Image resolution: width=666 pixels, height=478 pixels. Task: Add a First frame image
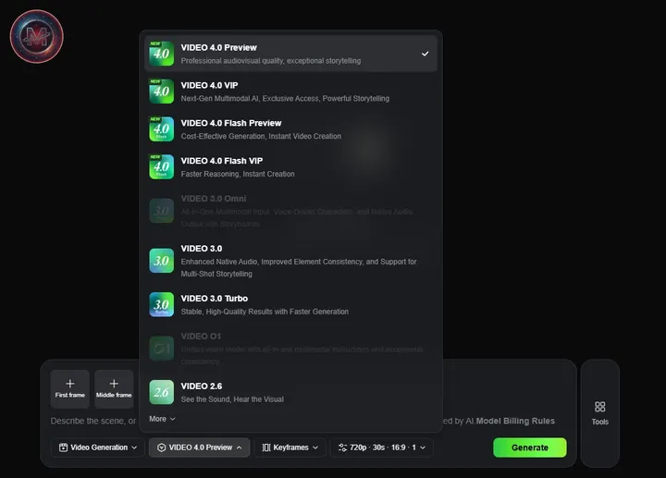pos(70,389)
